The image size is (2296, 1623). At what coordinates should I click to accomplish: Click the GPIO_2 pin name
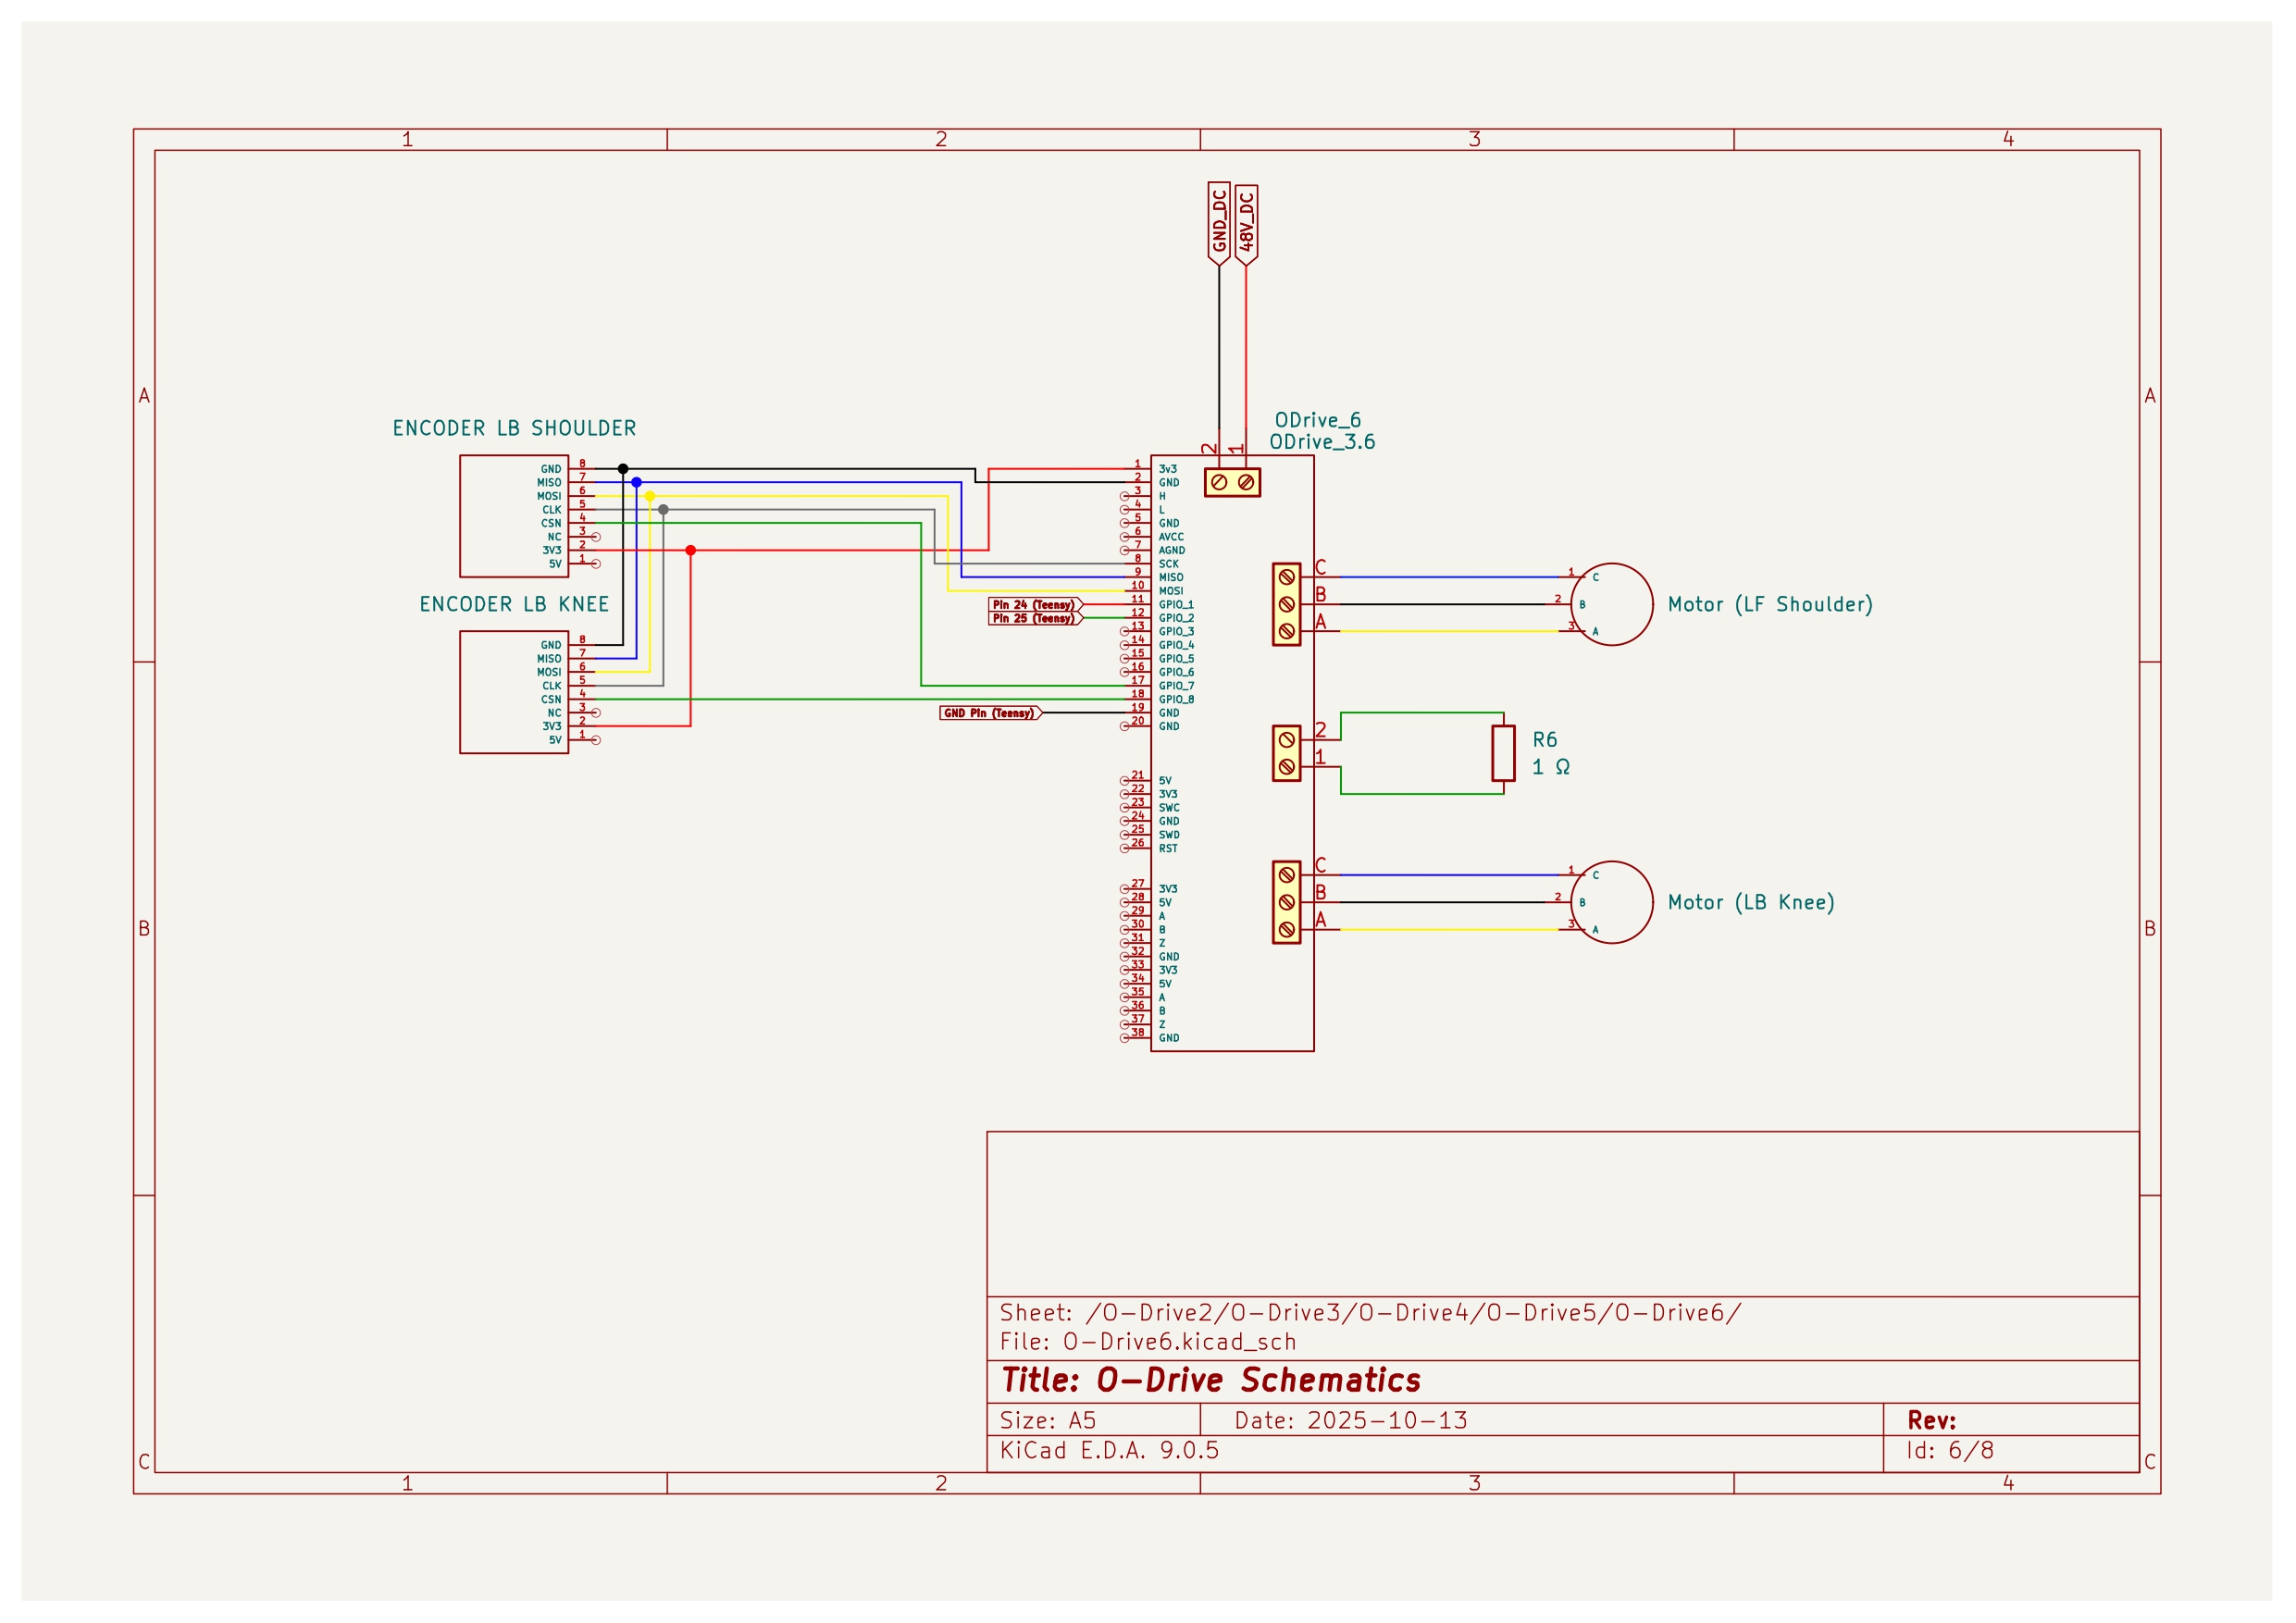coord(1176,618)
